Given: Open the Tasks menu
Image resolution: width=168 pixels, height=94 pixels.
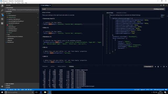Looking at the screenshot, I should [23, 3].
